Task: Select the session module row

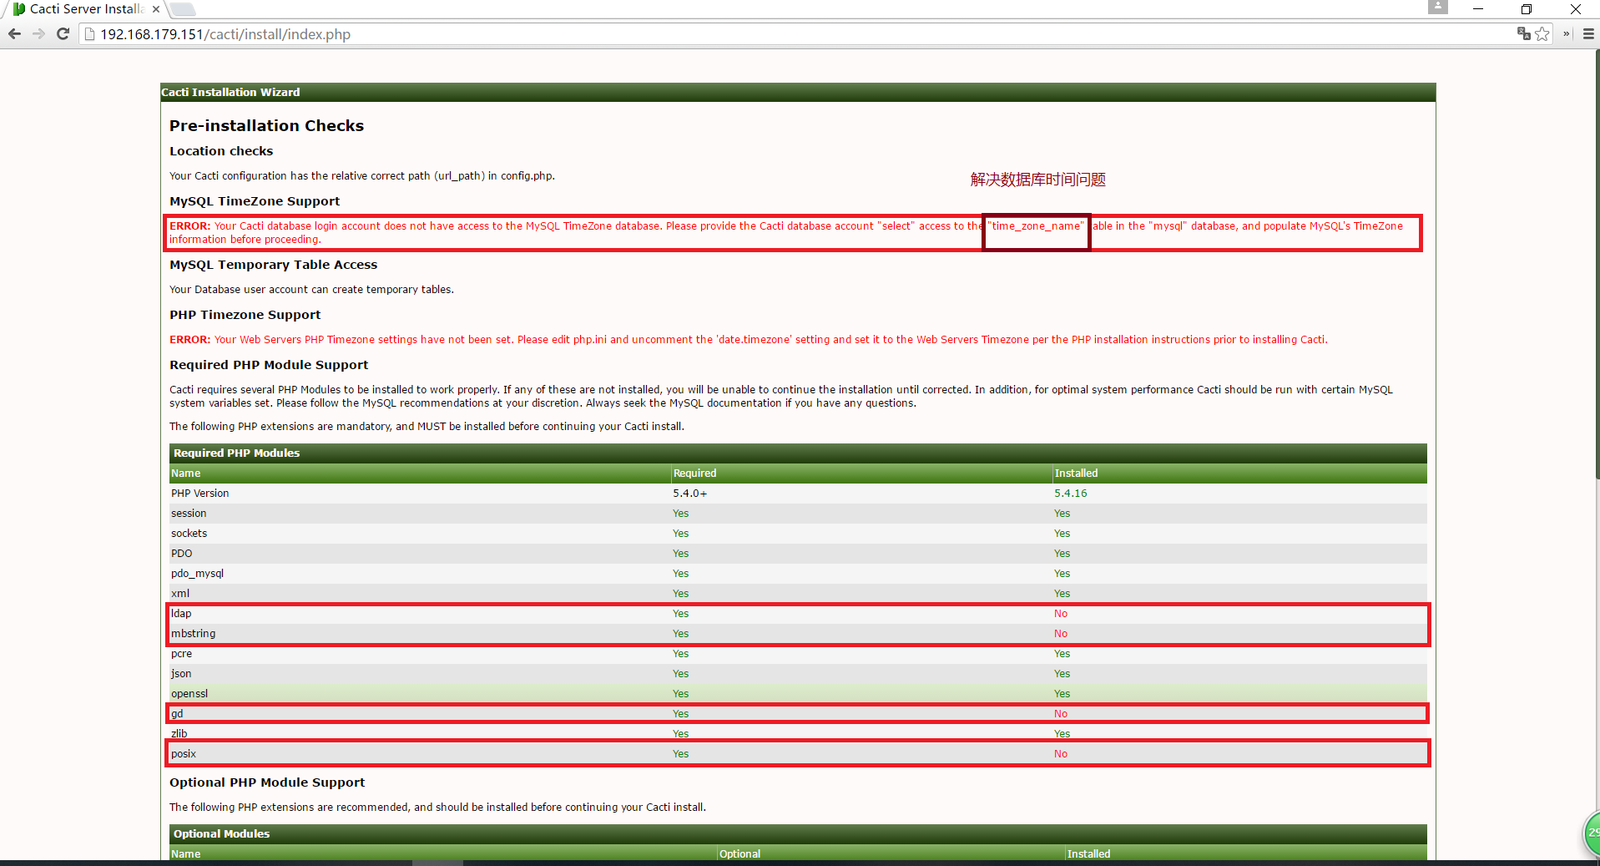Action: pyautogui.click(x=798, y=514)
